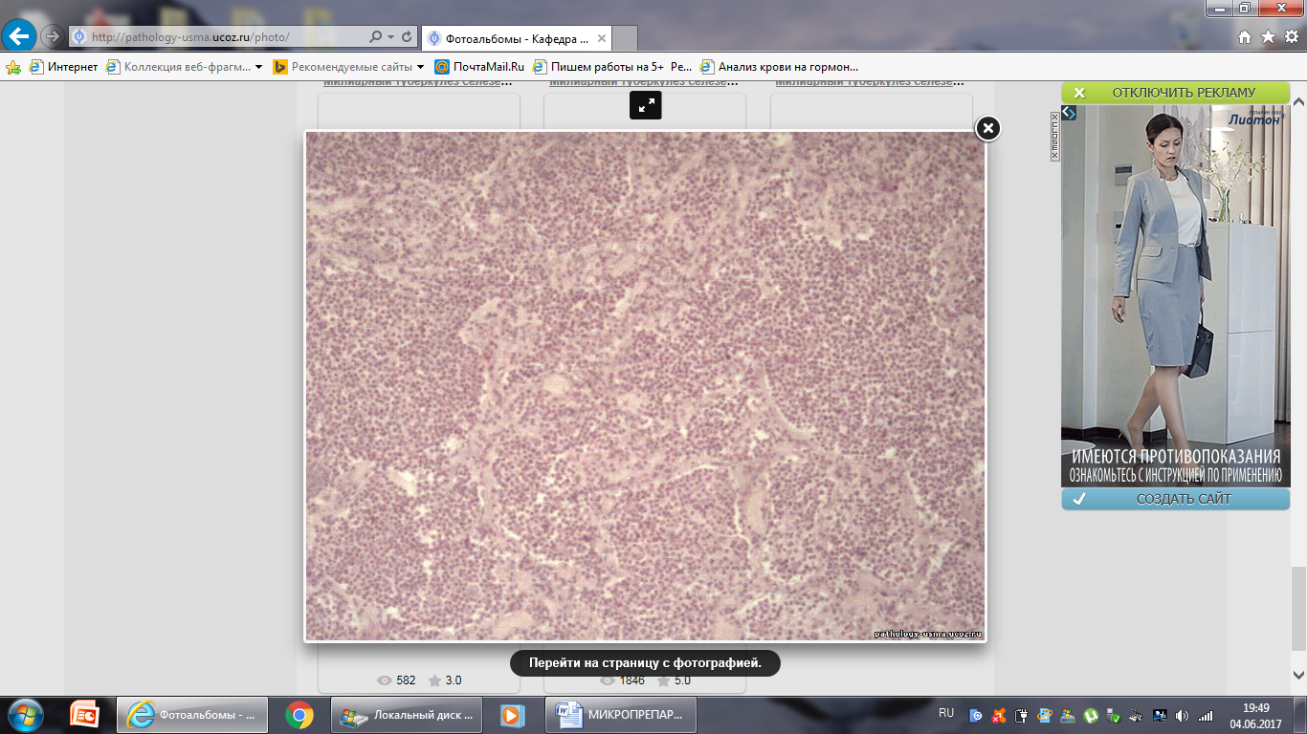Click the Лиотон advertisement image
The width and height of the screenshot is (1307, 734).
click(1175, 295)
